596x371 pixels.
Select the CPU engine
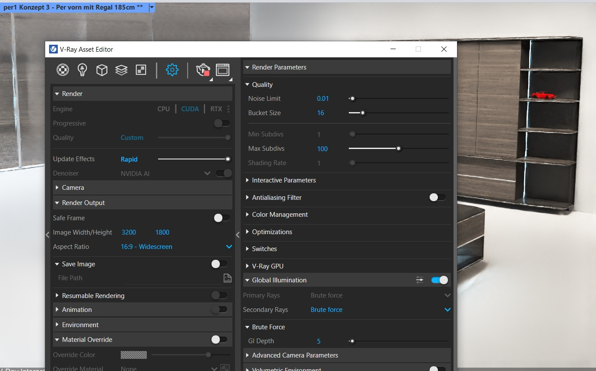163,109
